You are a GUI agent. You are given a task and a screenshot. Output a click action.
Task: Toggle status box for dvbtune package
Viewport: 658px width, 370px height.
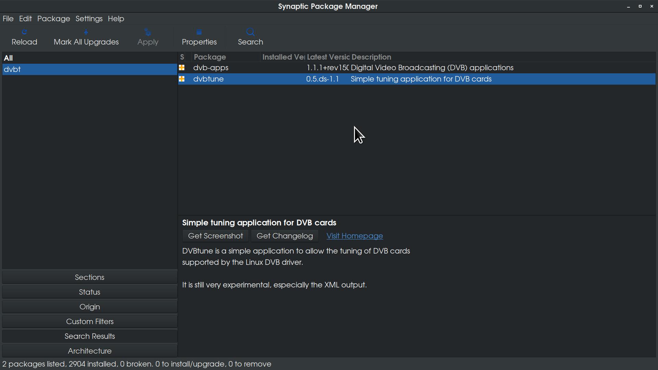182,79
